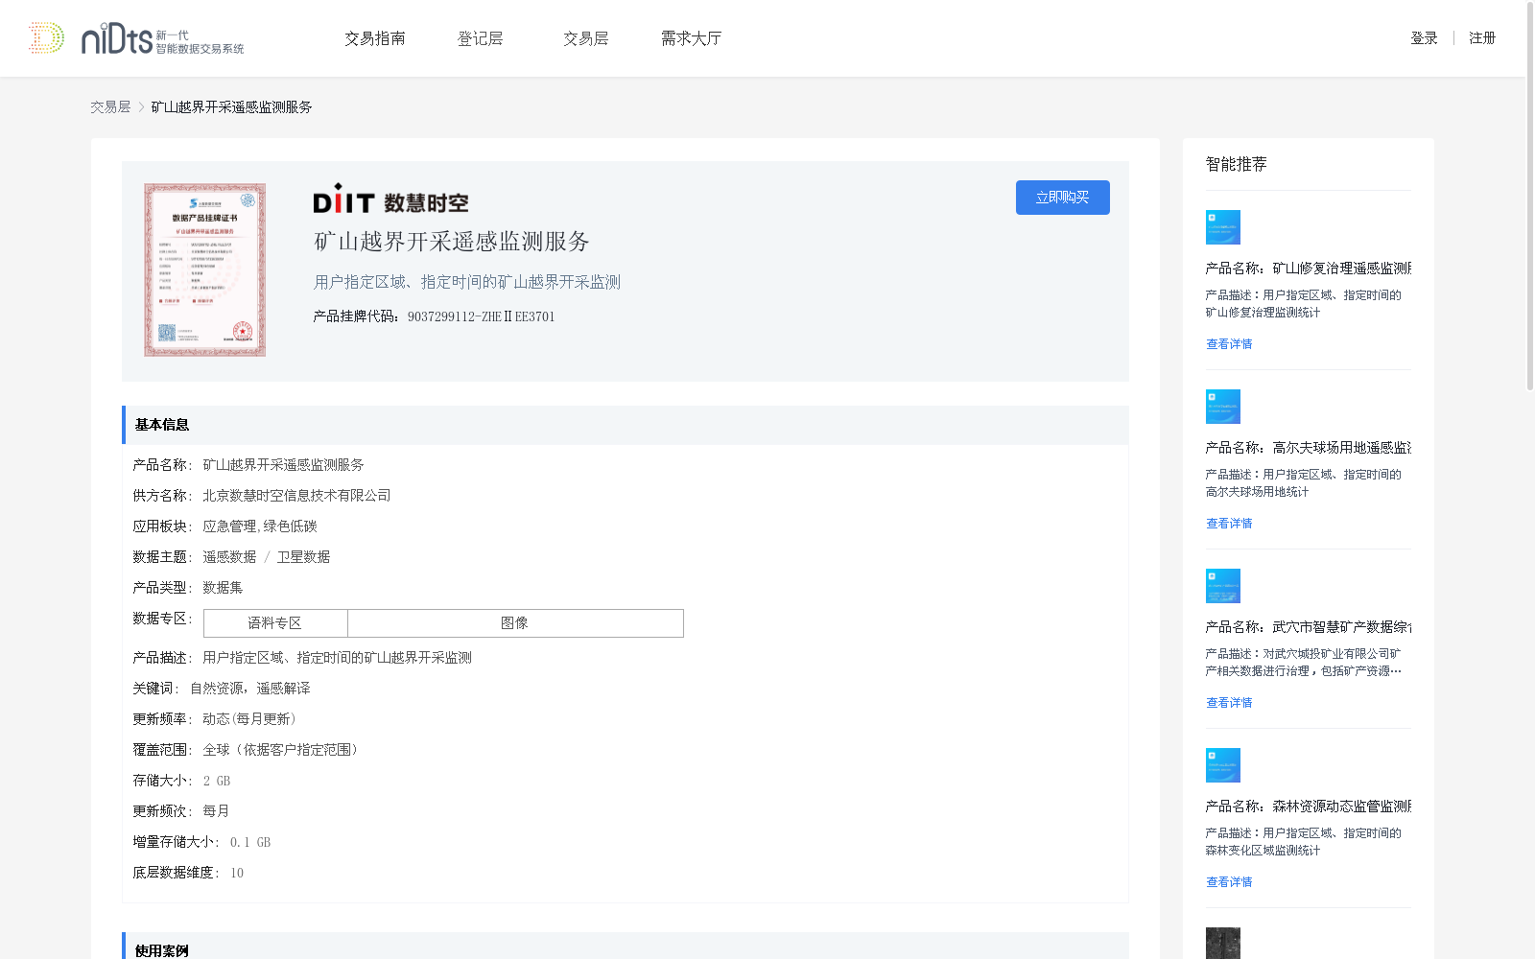Open the 登记层 menu
The width and height of the screenshot is (1535, 959).
pos(481,38)
